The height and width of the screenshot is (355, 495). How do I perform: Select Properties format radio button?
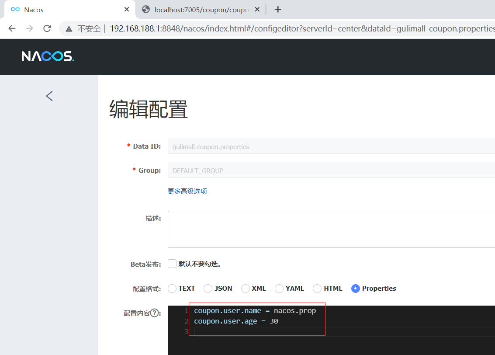click(356, 289)
